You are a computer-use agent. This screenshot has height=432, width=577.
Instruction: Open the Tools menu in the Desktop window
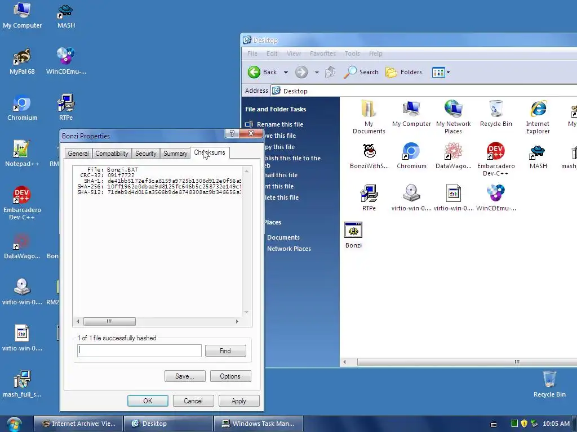pos(352,53)
